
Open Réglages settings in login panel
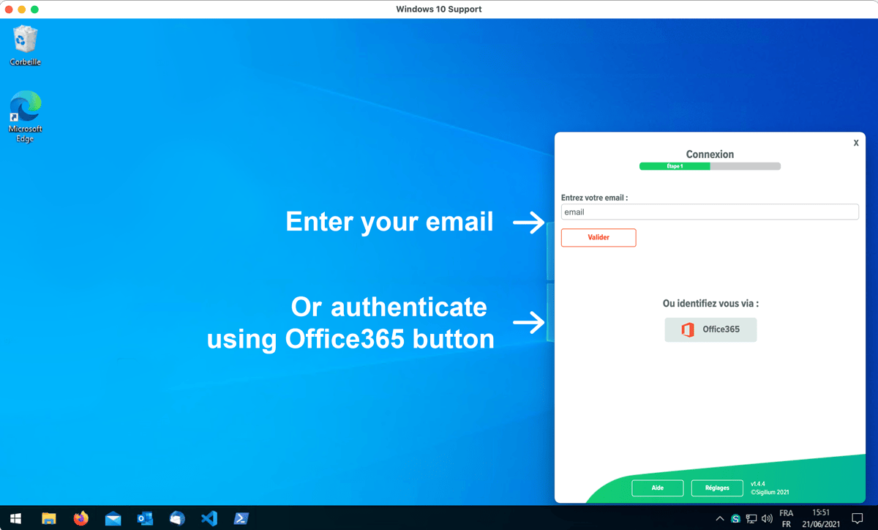716,488
